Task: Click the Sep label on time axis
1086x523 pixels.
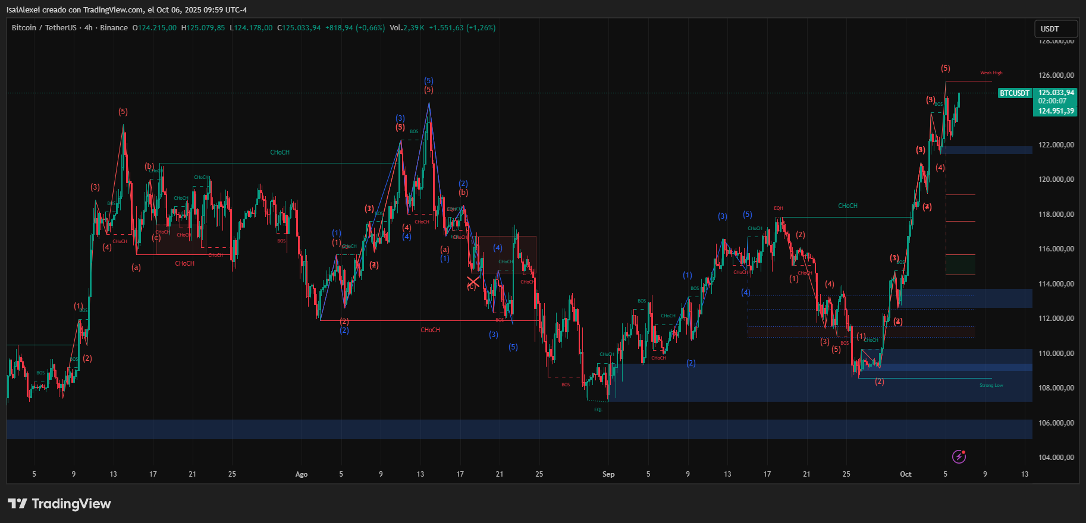Action: pos(608,474)
